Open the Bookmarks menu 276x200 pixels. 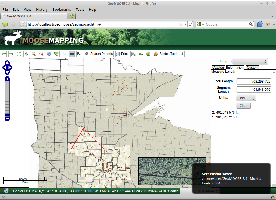click(62, 10)
